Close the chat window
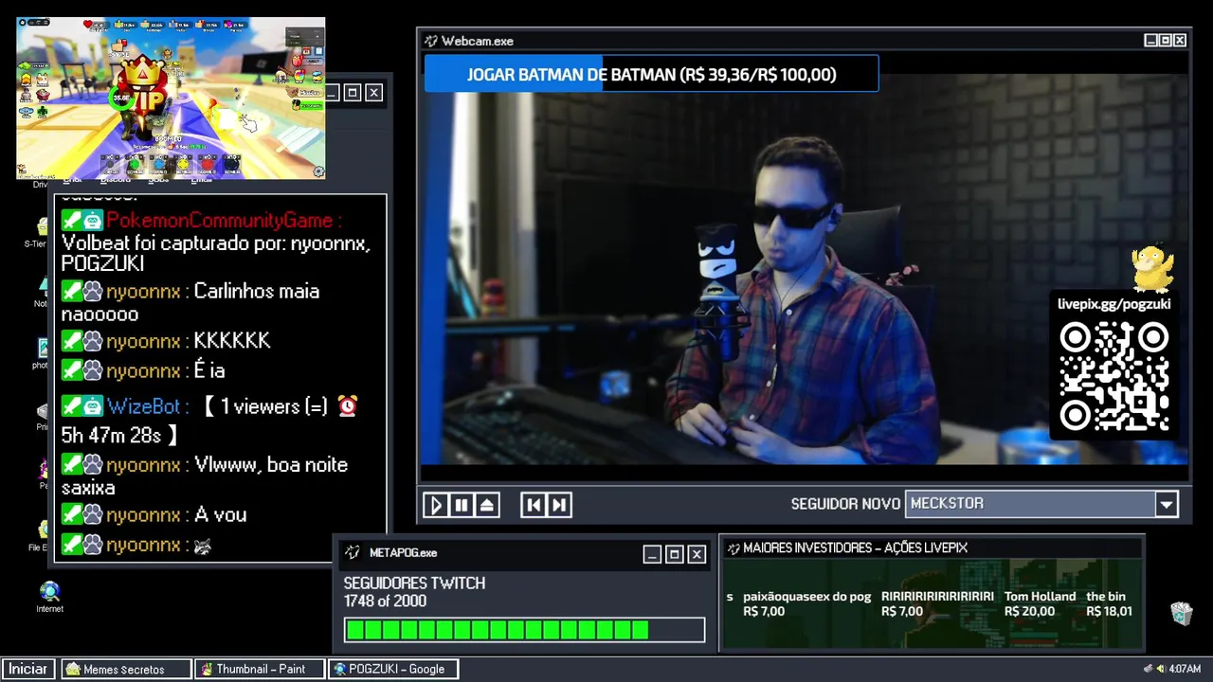The image size is (1213, 682). pyautogui.click(x=374, y=92)
